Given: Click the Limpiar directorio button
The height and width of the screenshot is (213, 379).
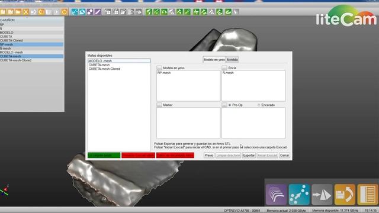Looking at the screenshot, I should click(x=228, y=155).
